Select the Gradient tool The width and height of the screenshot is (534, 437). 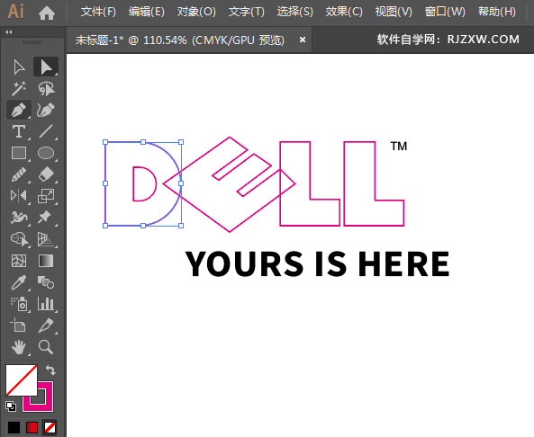(x=46, y=261)
